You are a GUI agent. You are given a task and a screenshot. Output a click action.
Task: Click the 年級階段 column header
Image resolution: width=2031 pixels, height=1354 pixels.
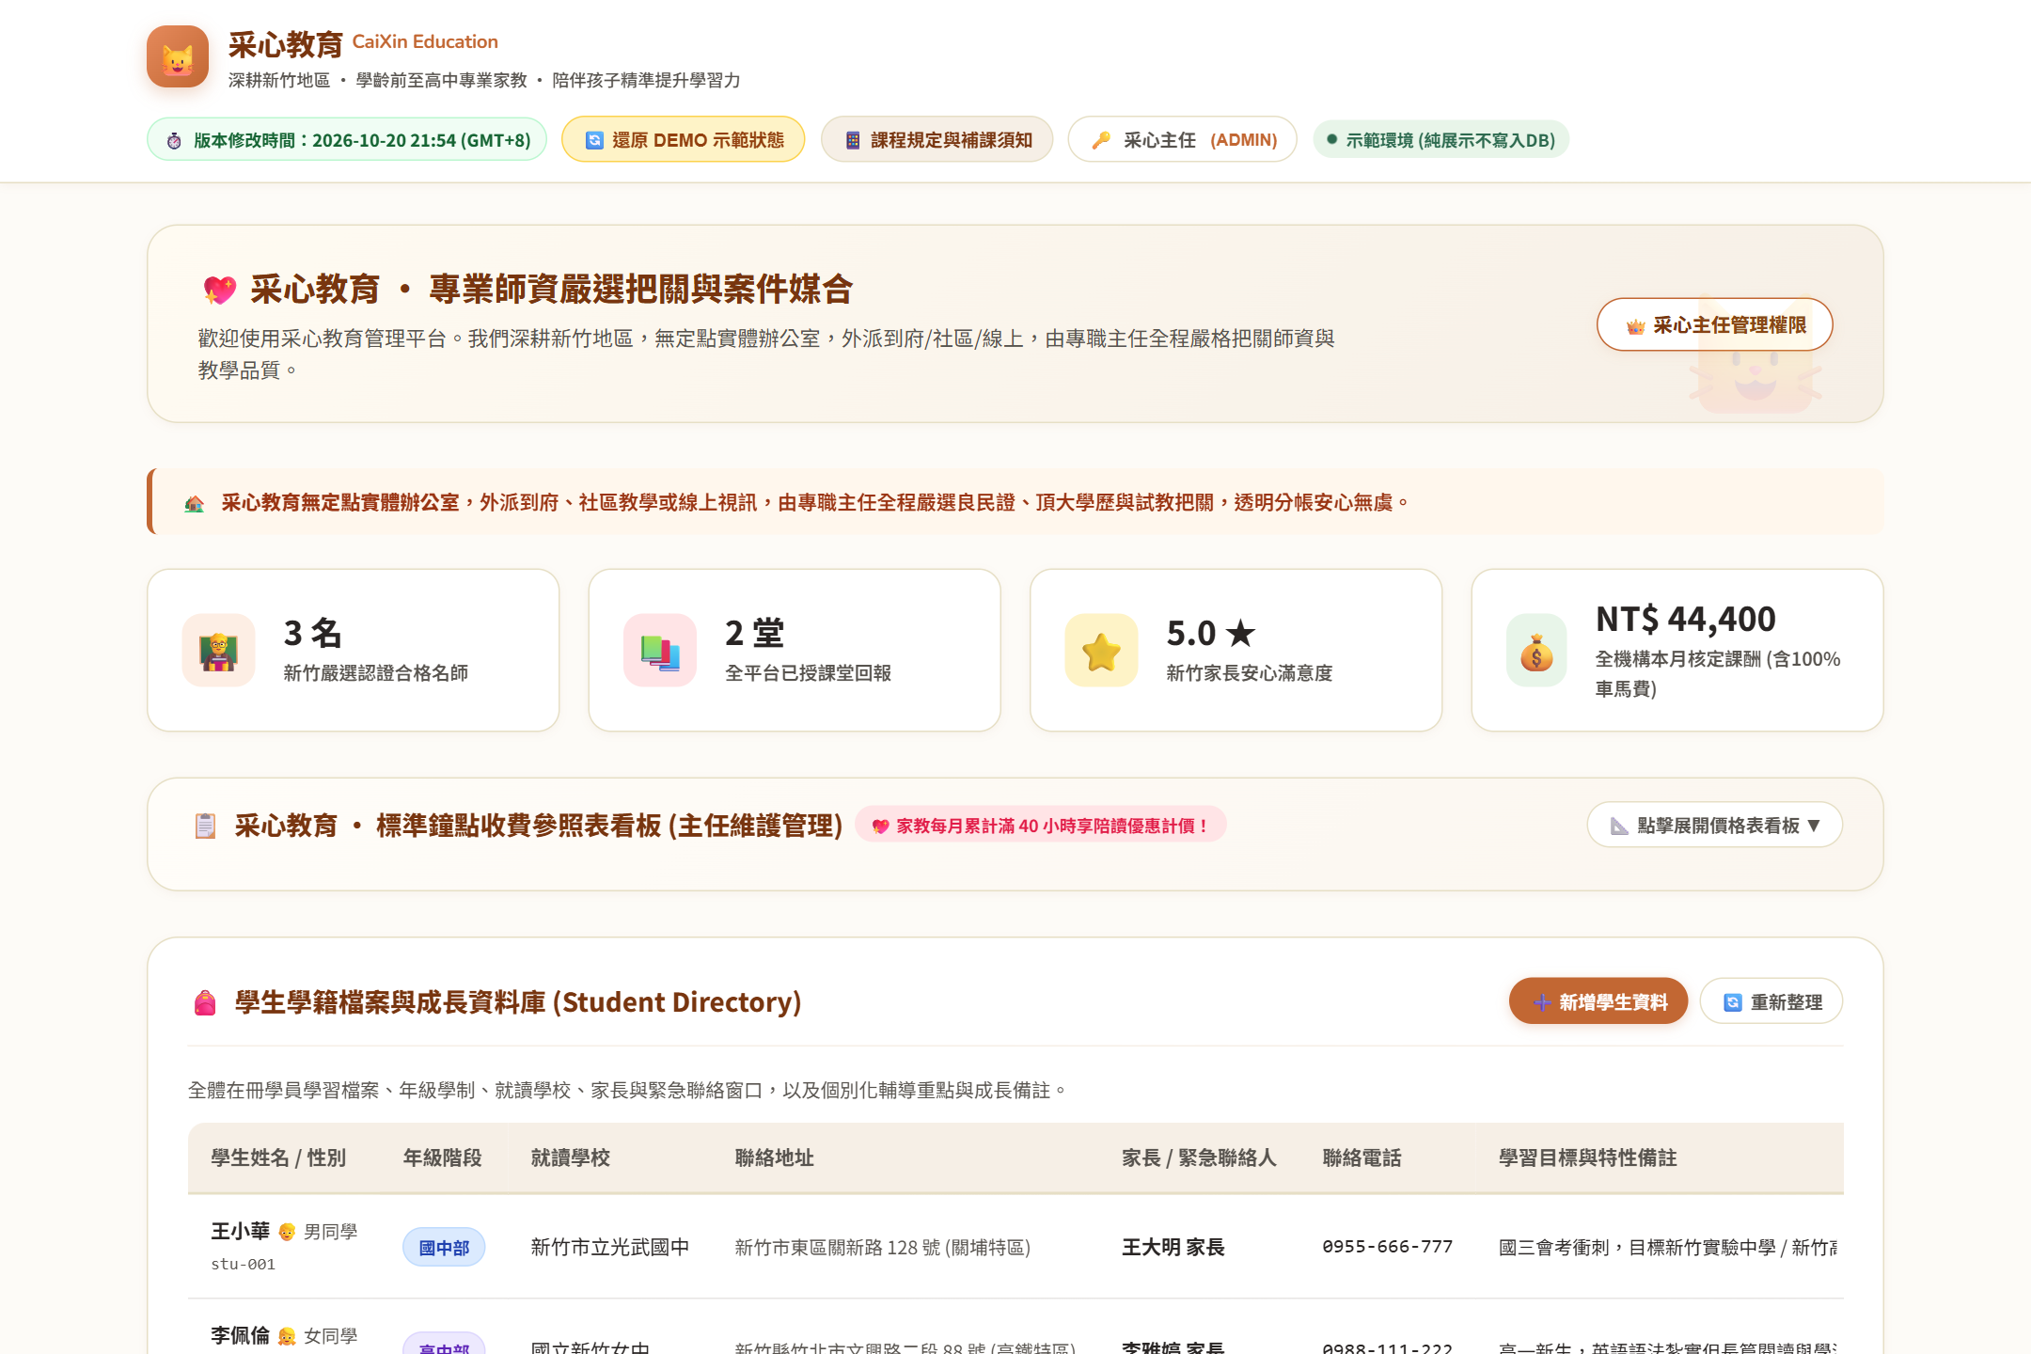pos(442,1157)
